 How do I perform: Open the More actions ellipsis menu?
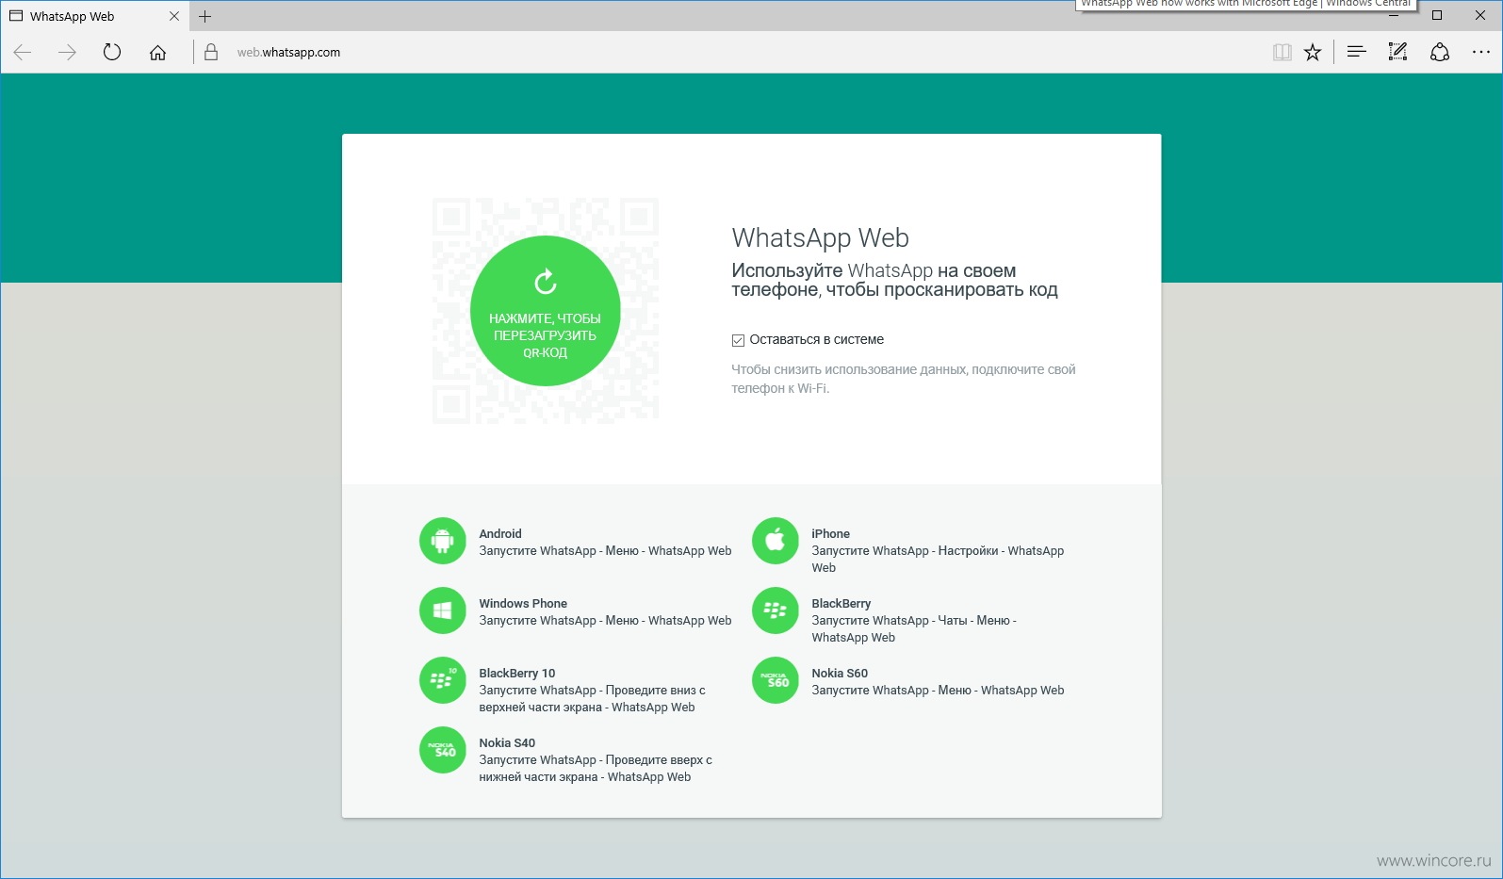[1481, 53]
